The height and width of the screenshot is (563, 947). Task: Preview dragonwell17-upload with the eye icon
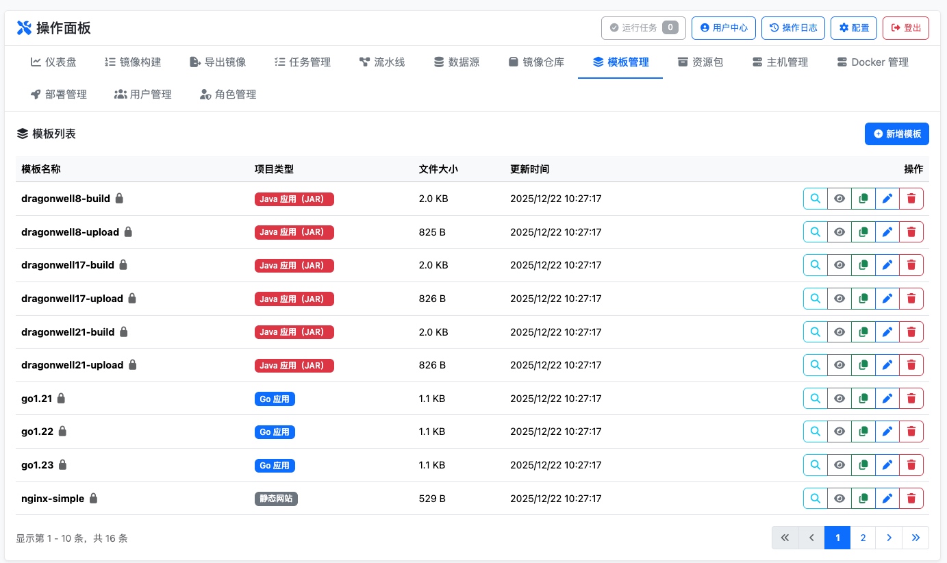(839, 299)
